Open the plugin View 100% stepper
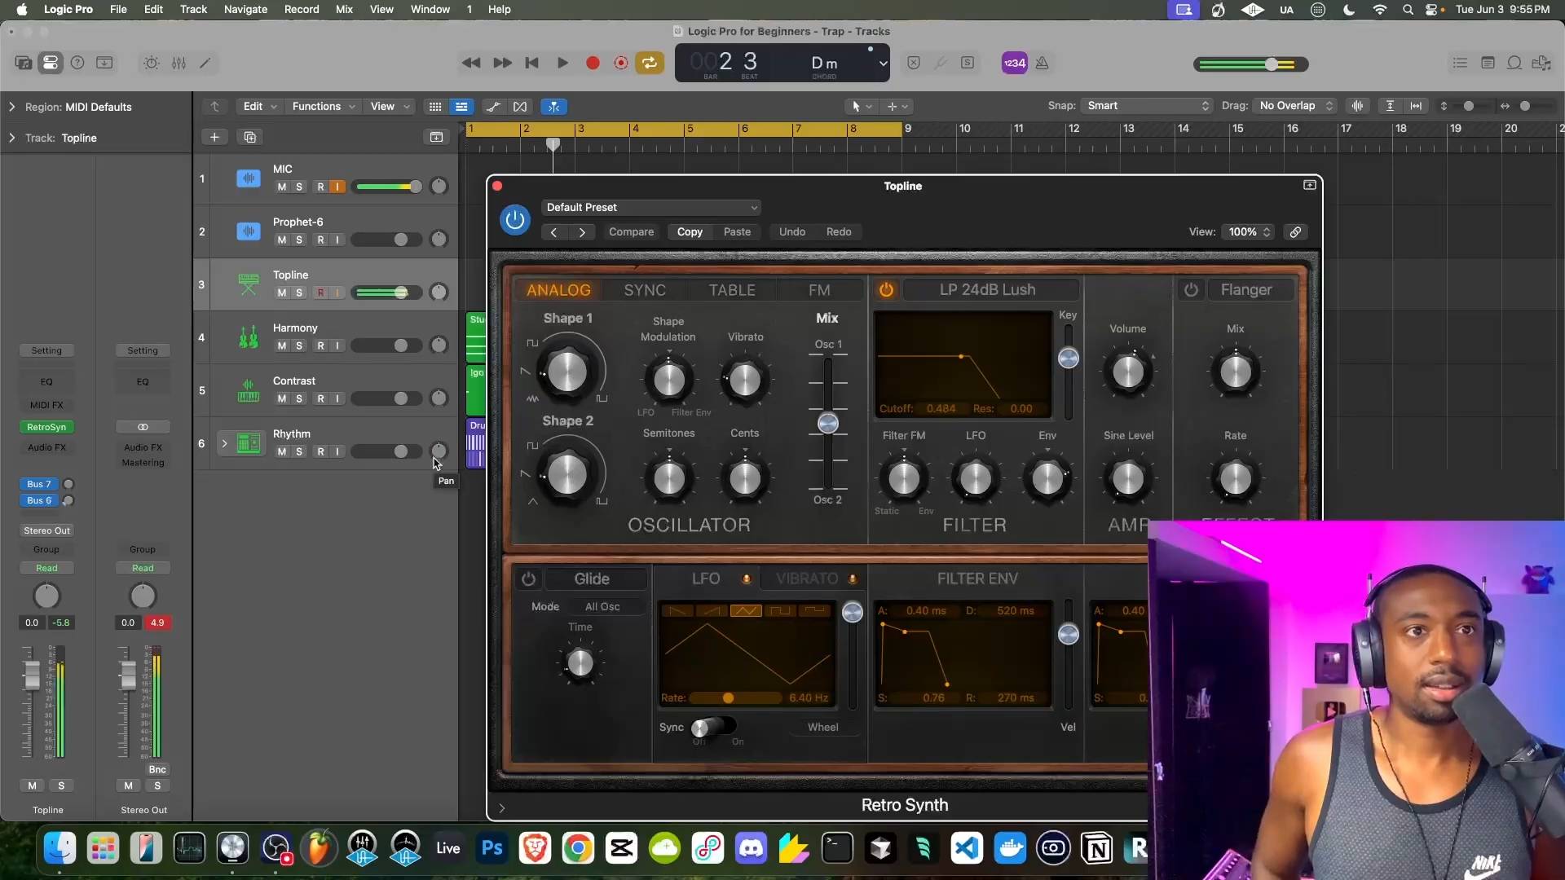The image size is (1565, 880). coord(1249,232)
